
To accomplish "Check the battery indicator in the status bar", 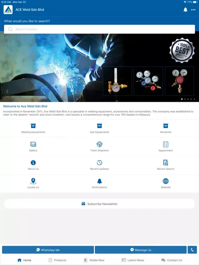I will coord(195,2).
